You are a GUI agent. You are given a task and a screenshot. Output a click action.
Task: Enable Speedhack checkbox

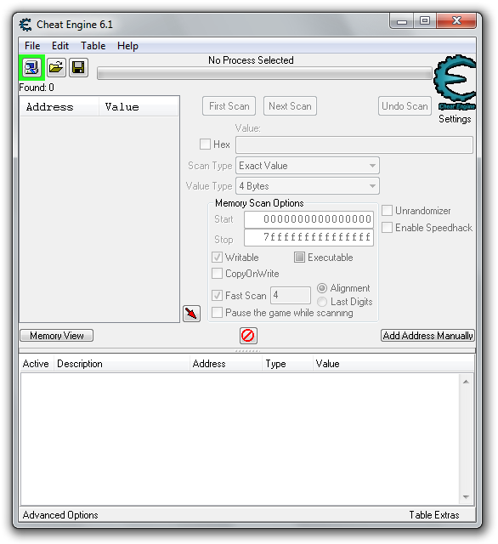point(387,228)
